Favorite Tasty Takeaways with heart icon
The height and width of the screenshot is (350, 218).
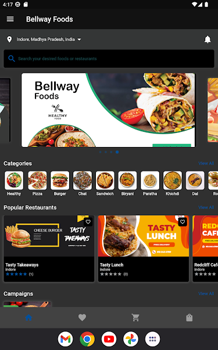coord(88,222)
